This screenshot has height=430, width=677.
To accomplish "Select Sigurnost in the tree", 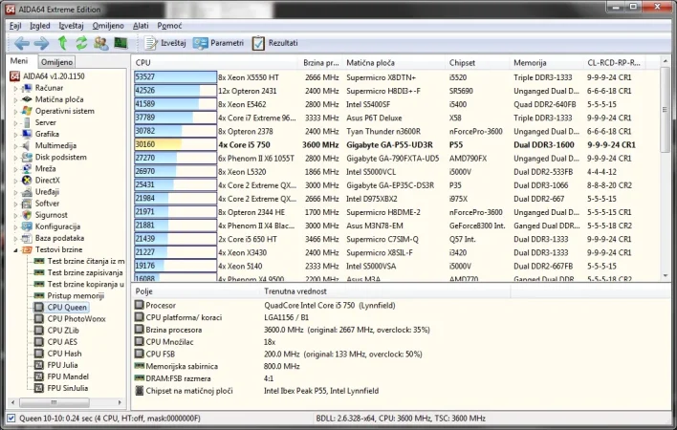I will point(52,215).
